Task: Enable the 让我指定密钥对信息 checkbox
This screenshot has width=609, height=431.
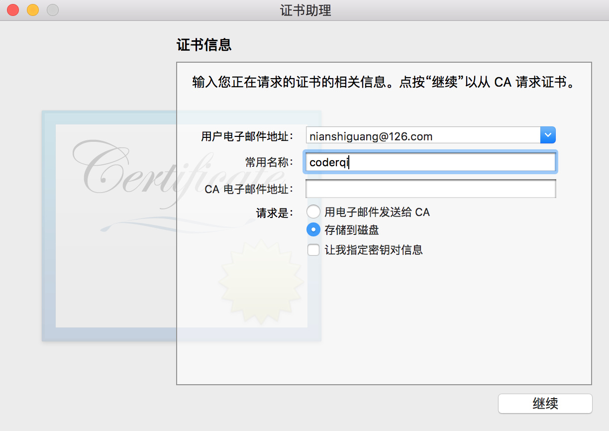Action: [x=313, y=250]
